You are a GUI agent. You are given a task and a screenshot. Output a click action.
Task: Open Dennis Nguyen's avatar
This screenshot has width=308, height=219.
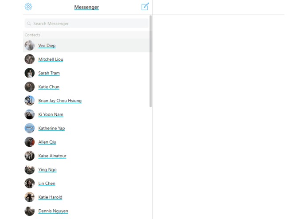29,211
